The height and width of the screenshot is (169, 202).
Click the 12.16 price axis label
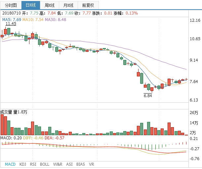tap(195, 20)
